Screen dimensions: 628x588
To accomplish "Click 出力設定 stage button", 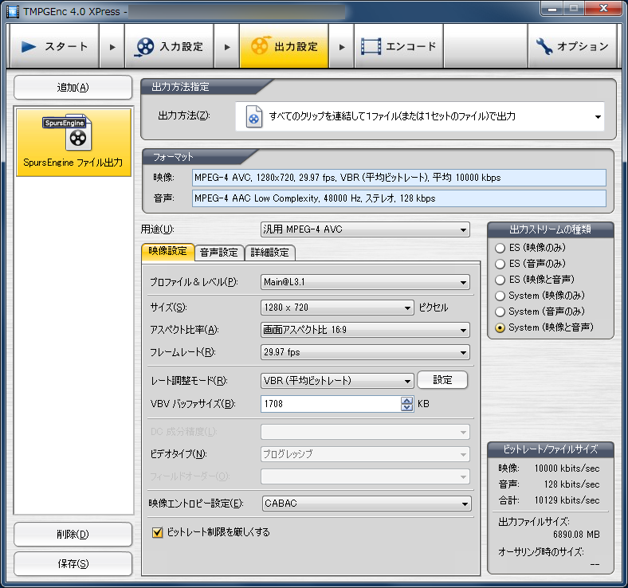I will click(x=284, y=45).
